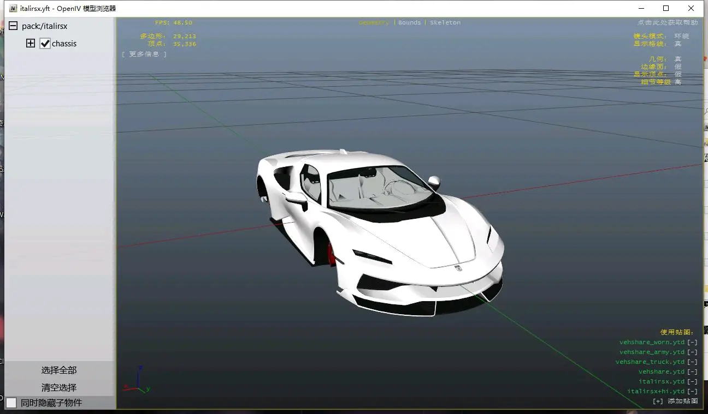Click the italirsx.ytd texture name

[662, 382]
